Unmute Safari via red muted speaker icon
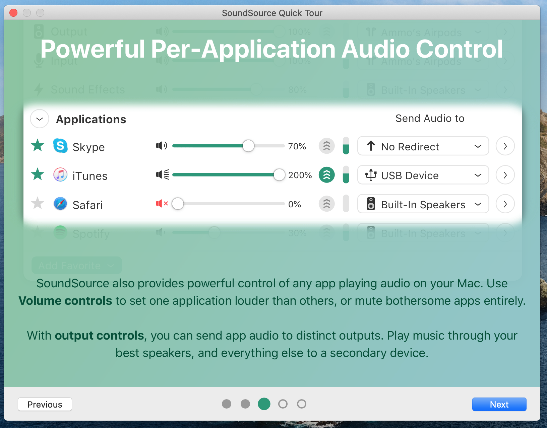The width and height of the screenshot is (547, 428). pos(162,203)
